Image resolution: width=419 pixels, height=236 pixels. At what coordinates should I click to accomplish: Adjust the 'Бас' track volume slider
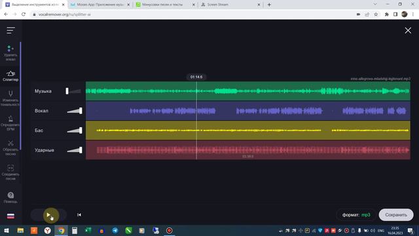[75, 130]
